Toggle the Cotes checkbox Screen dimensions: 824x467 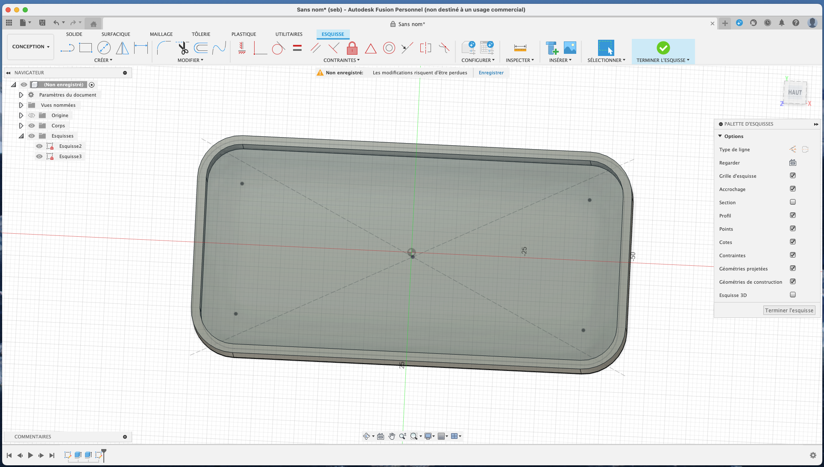coord(793,242)
